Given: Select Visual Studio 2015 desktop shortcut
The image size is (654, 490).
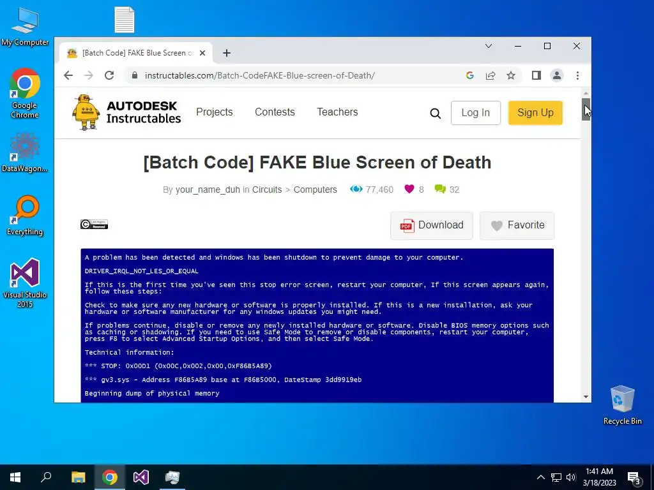Looking at the screenshot, I should (25, 283).
